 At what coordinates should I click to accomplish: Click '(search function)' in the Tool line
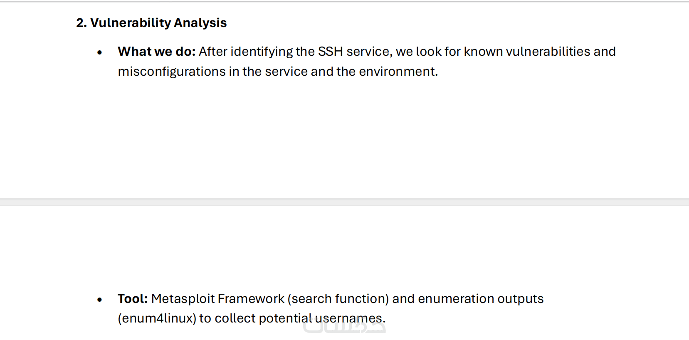point(338,299)
